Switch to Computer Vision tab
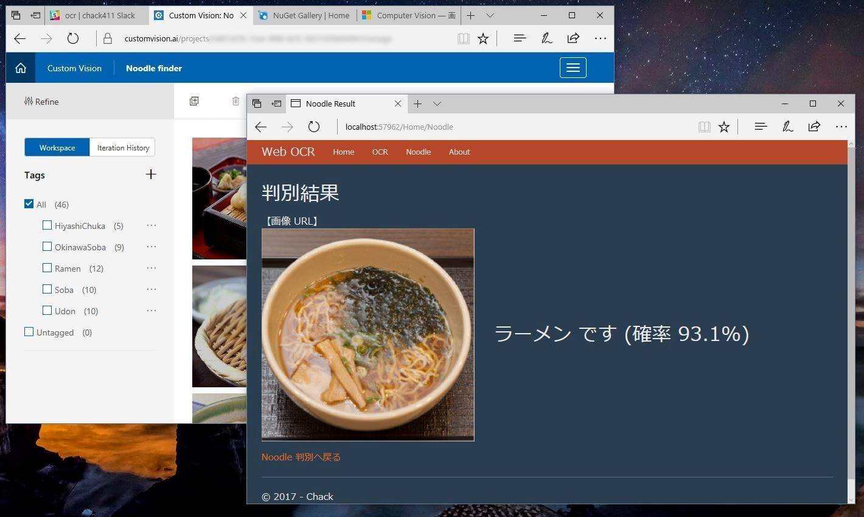The height and width of the screenshot is (517, 864). [408, 15]
